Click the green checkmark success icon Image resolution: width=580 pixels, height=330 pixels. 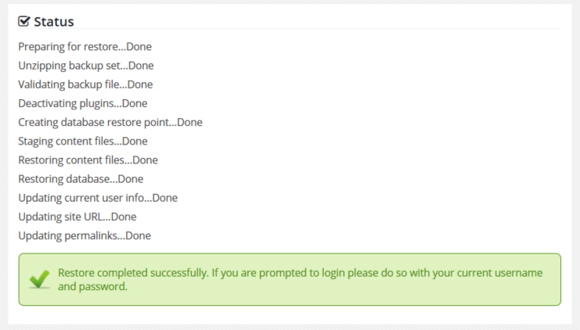pyautogui.click(x=38, y=279)
